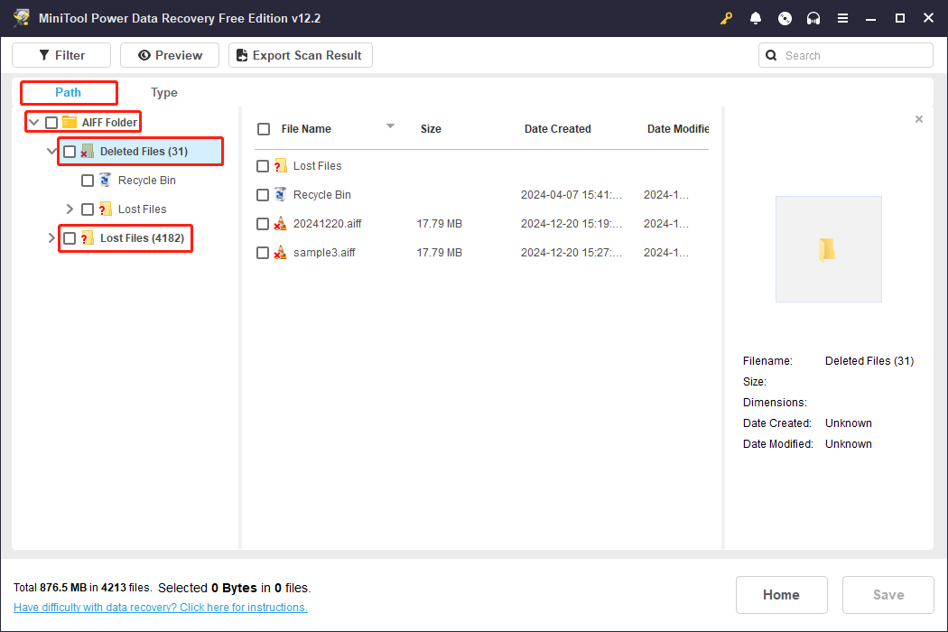This screenshot has height=632, width=948.
Task: Click the Recycle Bin icon in file list
Action: click(x=281, y=195)
